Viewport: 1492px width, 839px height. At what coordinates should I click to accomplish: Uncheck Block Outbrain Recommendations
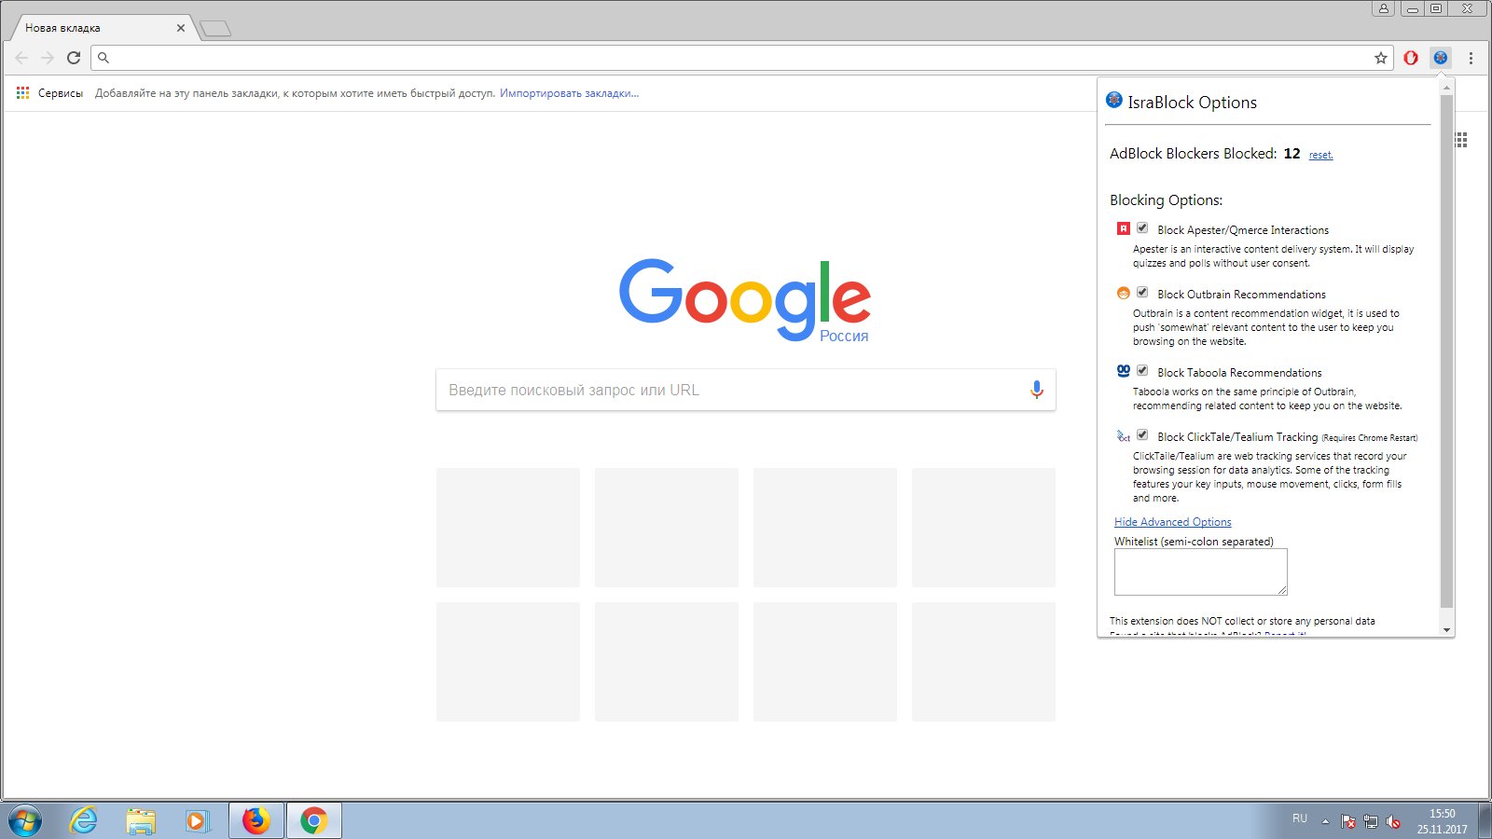click(x=1142, y=293)
